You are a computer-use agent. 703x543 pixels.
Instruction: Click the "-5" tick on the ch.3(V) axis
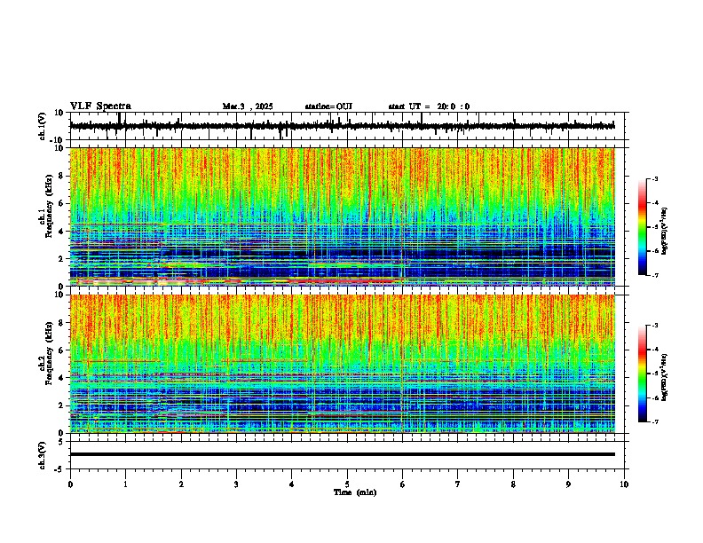coord(59,469)
